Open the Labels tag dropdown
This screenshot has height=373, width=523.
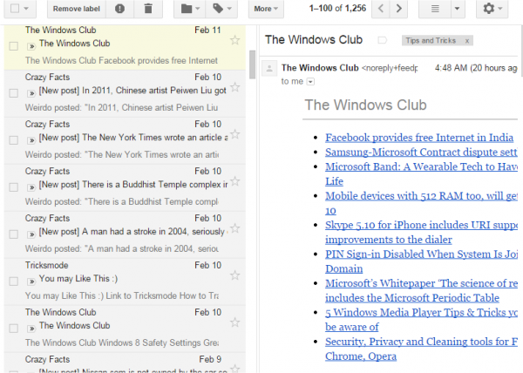pyautogui.click(x=221, y=9)
